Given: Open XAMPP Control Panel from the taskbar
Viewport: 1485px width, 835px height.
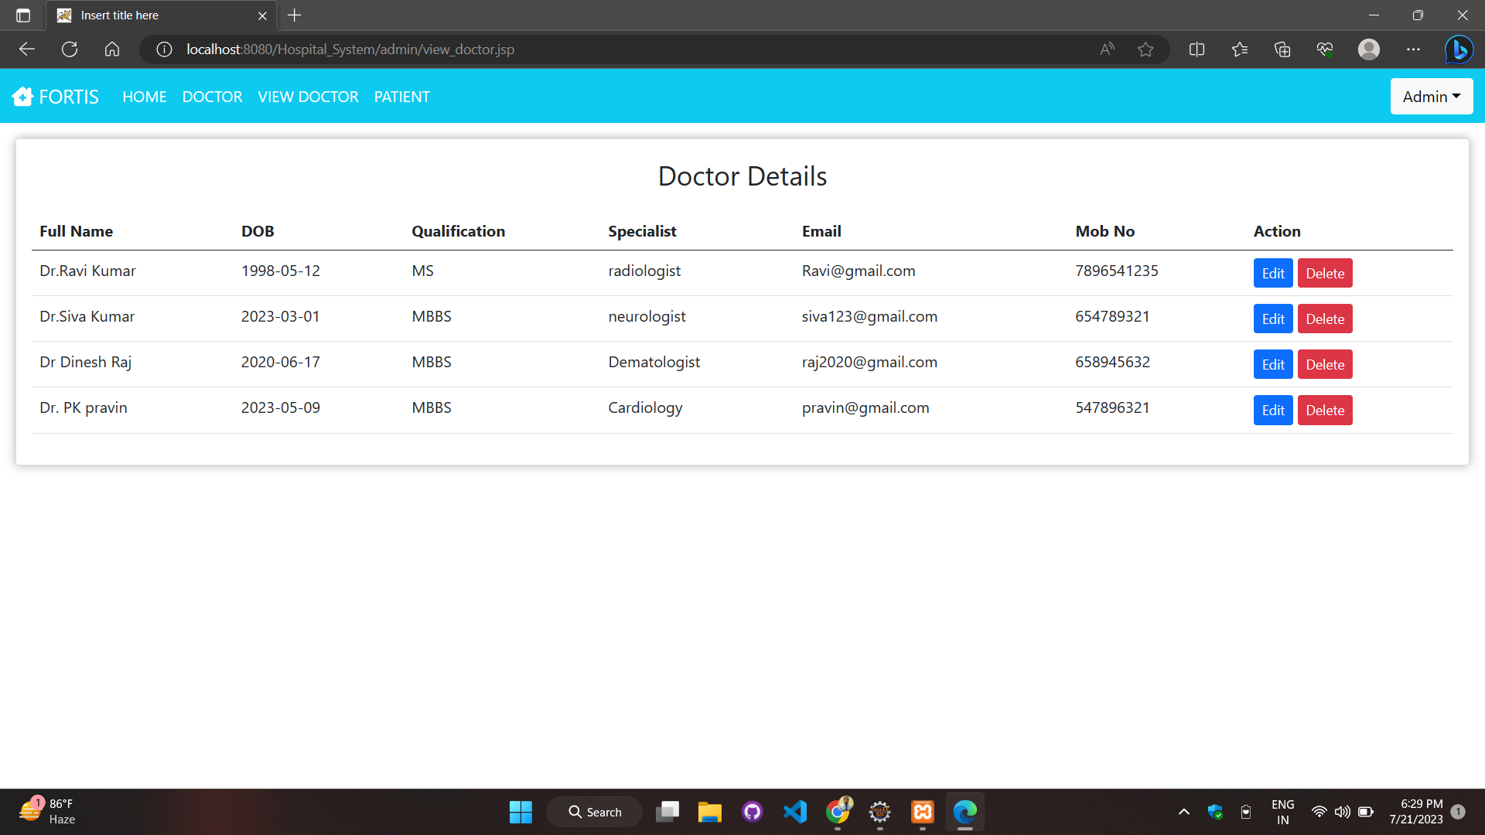Looking at the screenshot, I should tap(923, 811).
